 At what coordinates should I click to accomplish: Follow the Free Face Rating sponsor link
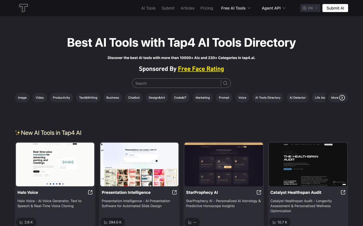click(201, 69)
